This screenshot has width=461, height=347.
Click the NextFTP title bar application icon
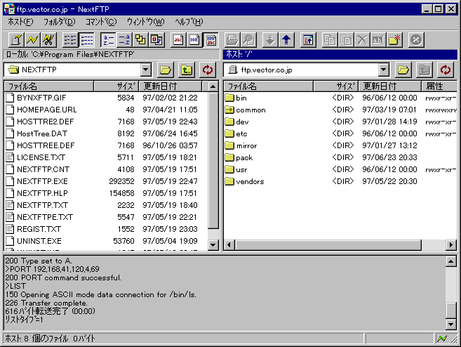(9, 9)
